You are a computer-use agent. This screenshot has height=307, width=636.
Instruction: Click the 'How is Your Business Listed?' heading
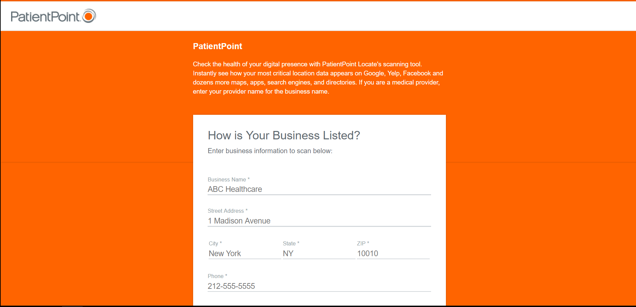[x=284, y=135]
